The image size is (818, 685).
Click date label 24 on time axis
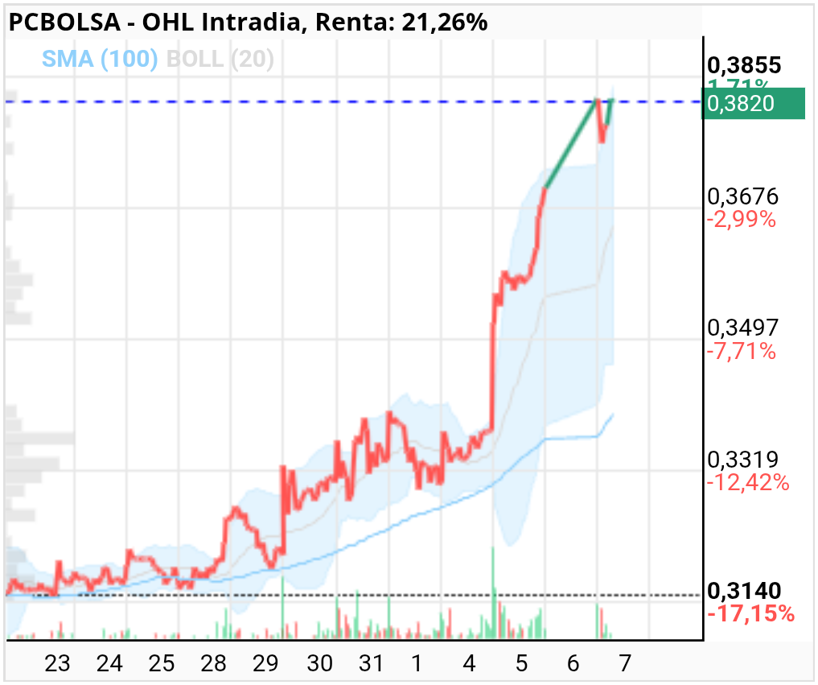[x=109, y=663]
